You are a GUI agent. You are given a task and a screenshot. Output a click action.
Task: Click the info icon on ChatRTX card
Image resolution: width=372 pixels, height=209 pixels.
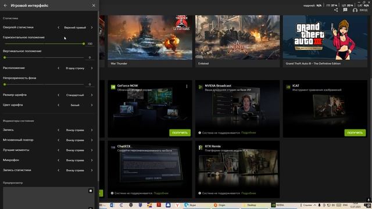[112, 193]
